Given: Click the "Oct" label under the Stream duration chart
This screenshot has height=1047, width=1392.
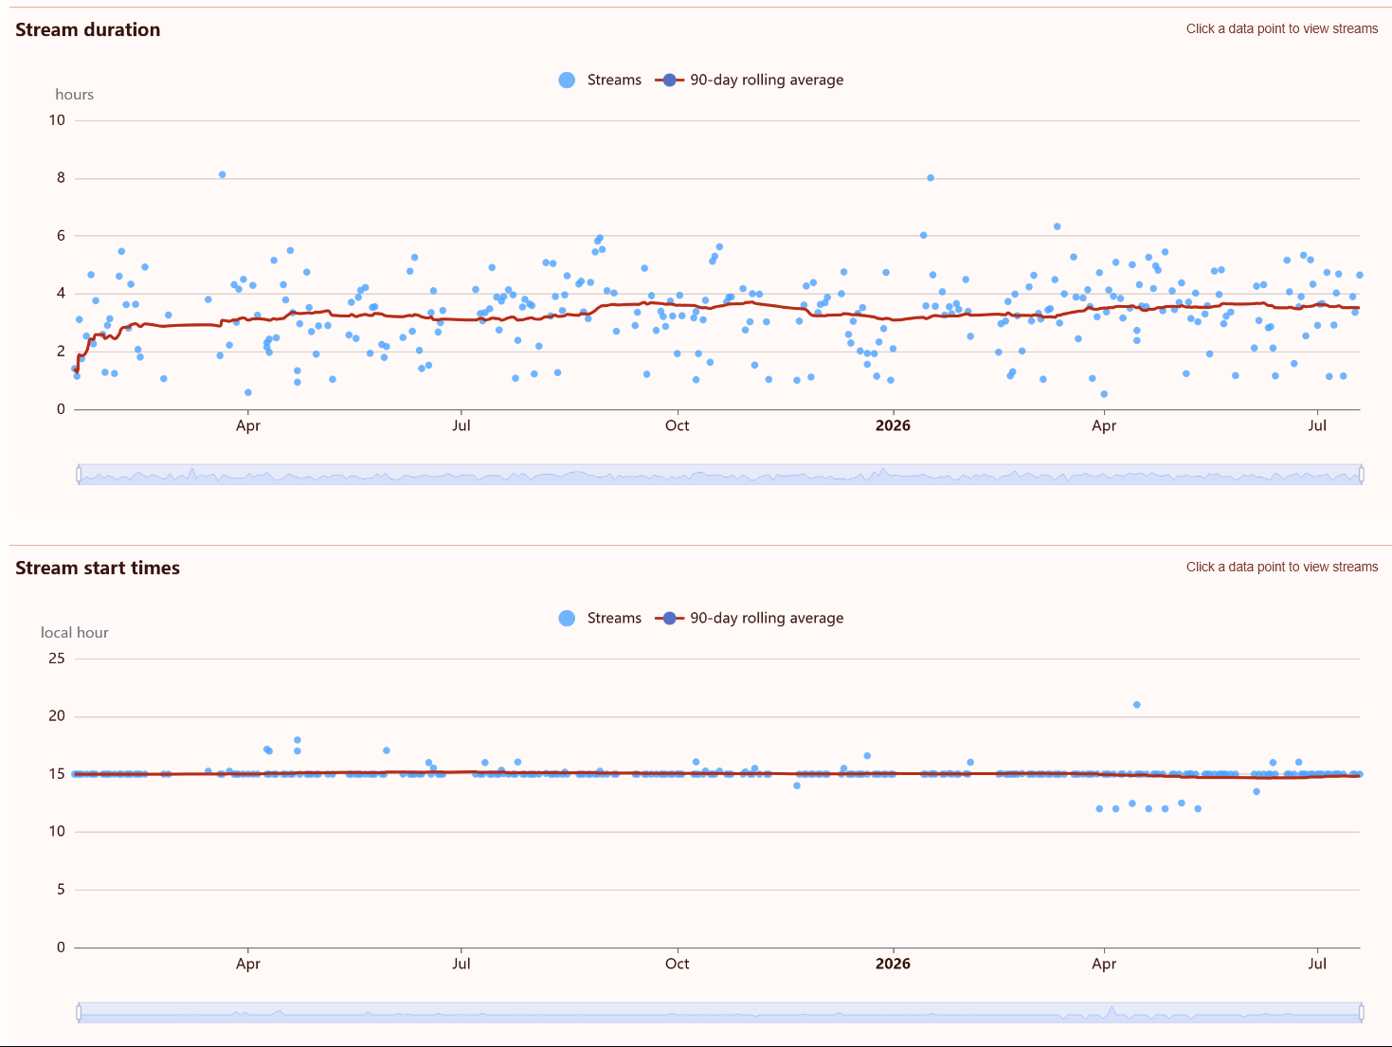Looking at the screenshot, I should click(x=678, y=425).
